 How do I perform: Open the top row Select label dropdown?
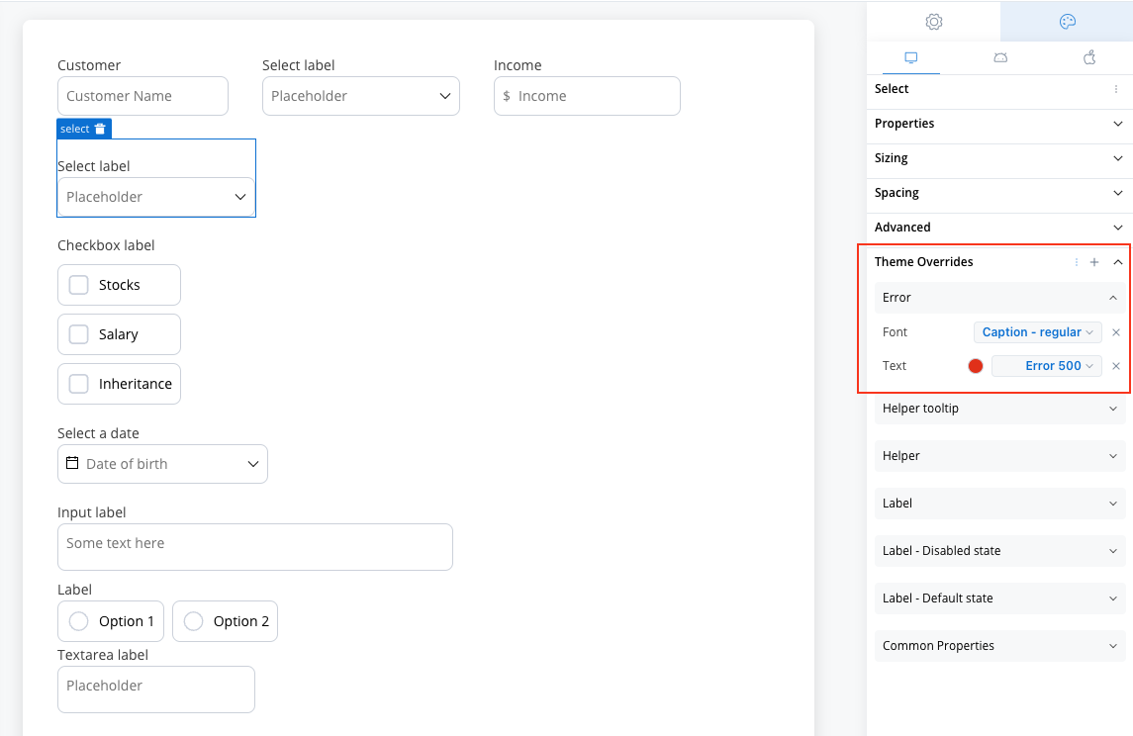coord(361,96)
